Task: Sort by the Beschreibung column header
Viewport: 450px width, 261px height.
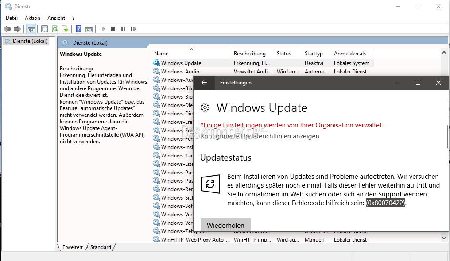Action: click(x=252, y=54)
